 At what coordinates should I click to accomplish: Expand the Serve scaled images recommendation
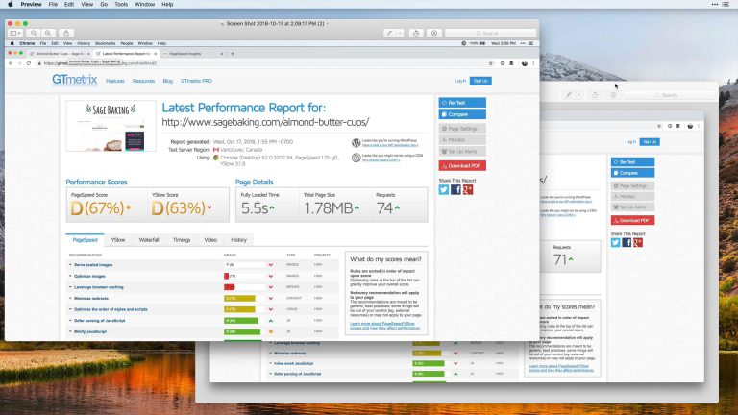point(93,265)
